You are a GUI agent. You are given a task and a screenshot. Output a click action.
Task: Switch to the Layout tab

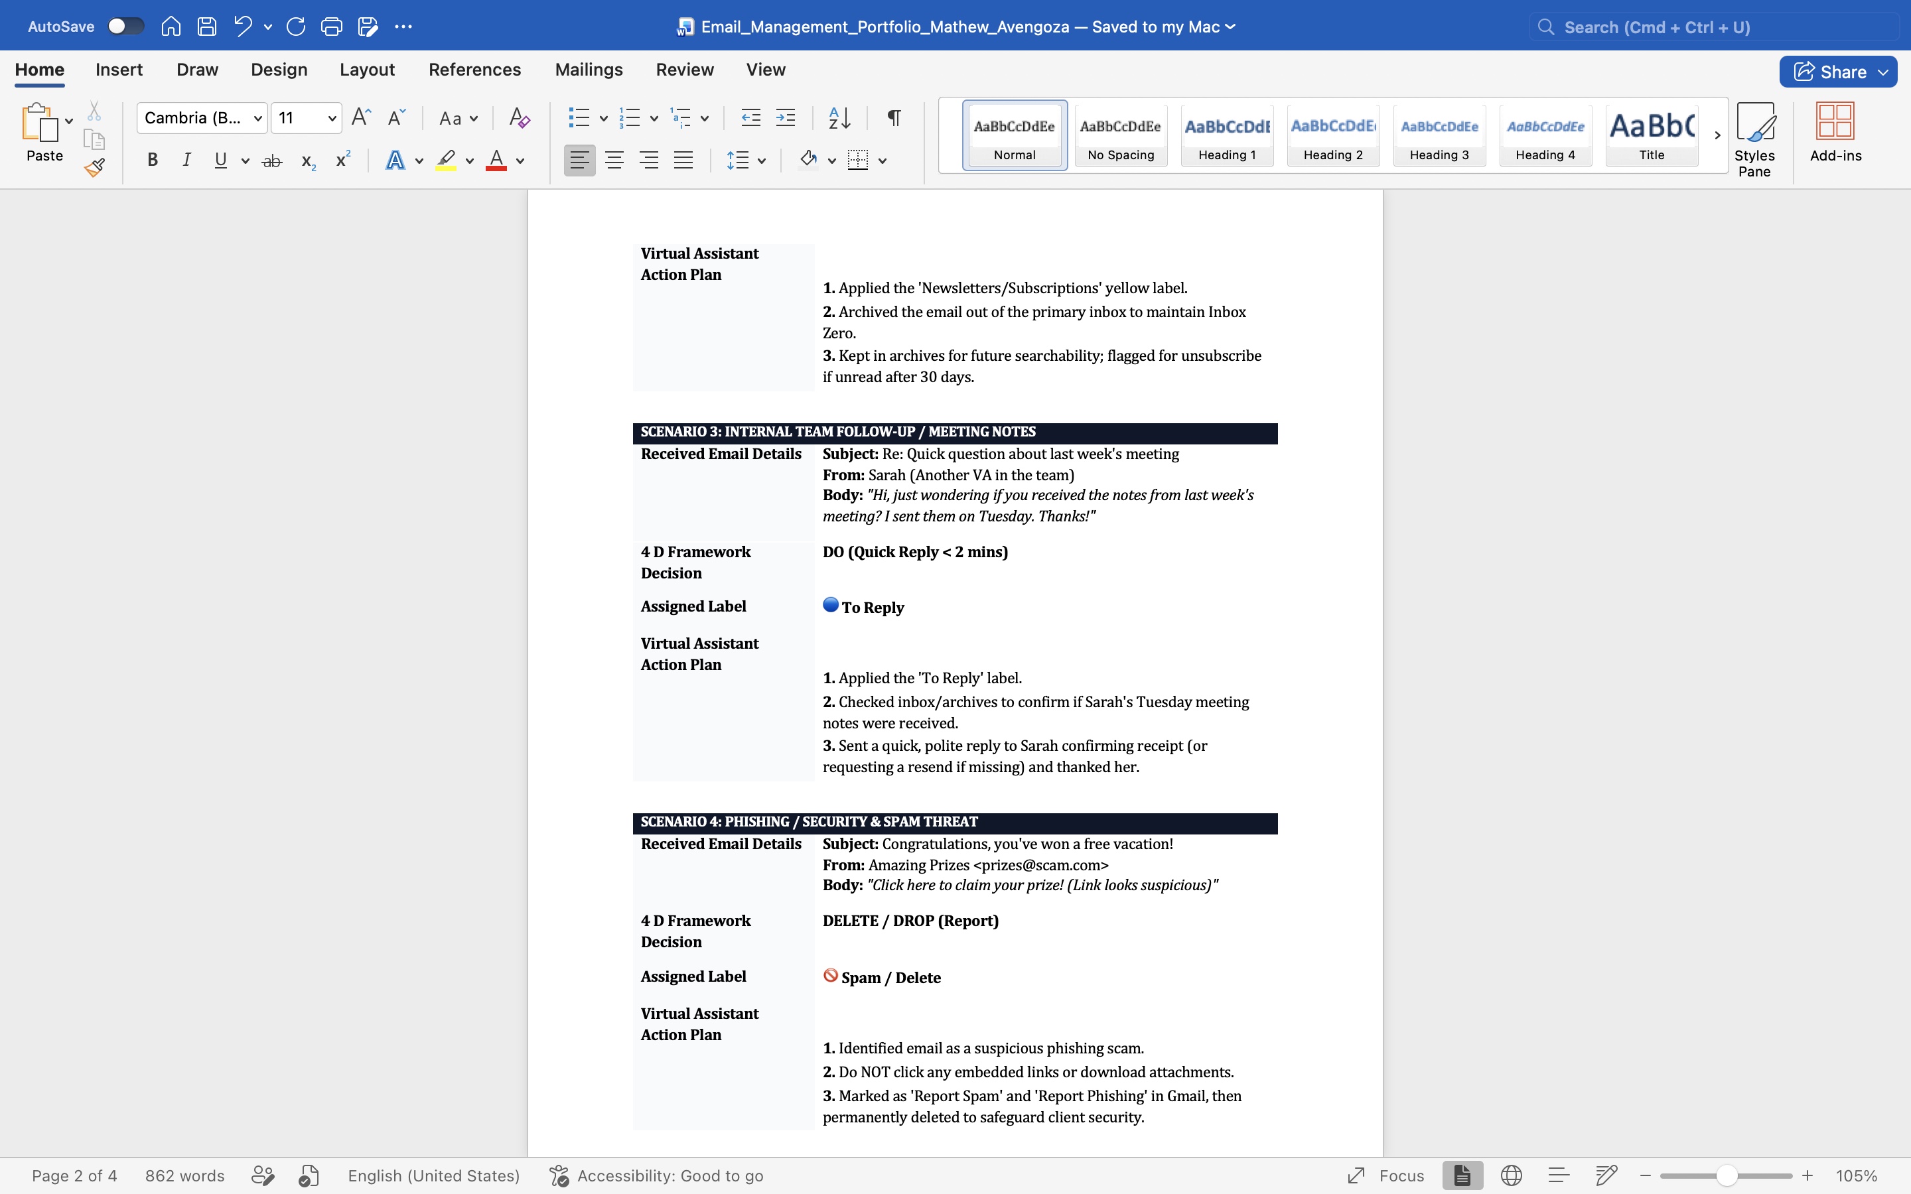click(x=367, y=70)
